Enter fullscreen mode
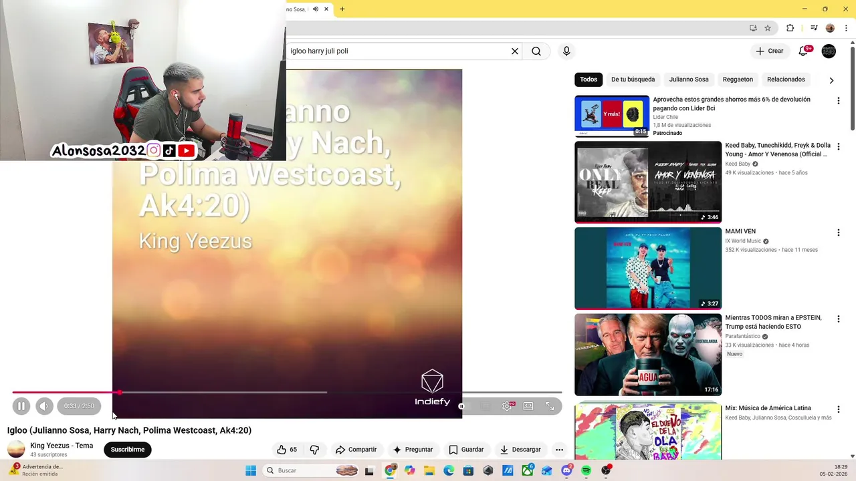856x481 pixels. click(550, 406)
